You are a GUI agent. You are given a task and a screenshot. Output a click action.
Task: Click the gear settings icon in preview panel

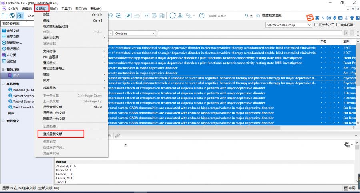point(347,144)
